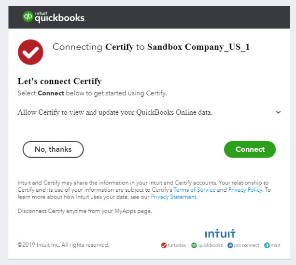
Task: Click the red Certify checkmark logo
Action: [30, 52]
